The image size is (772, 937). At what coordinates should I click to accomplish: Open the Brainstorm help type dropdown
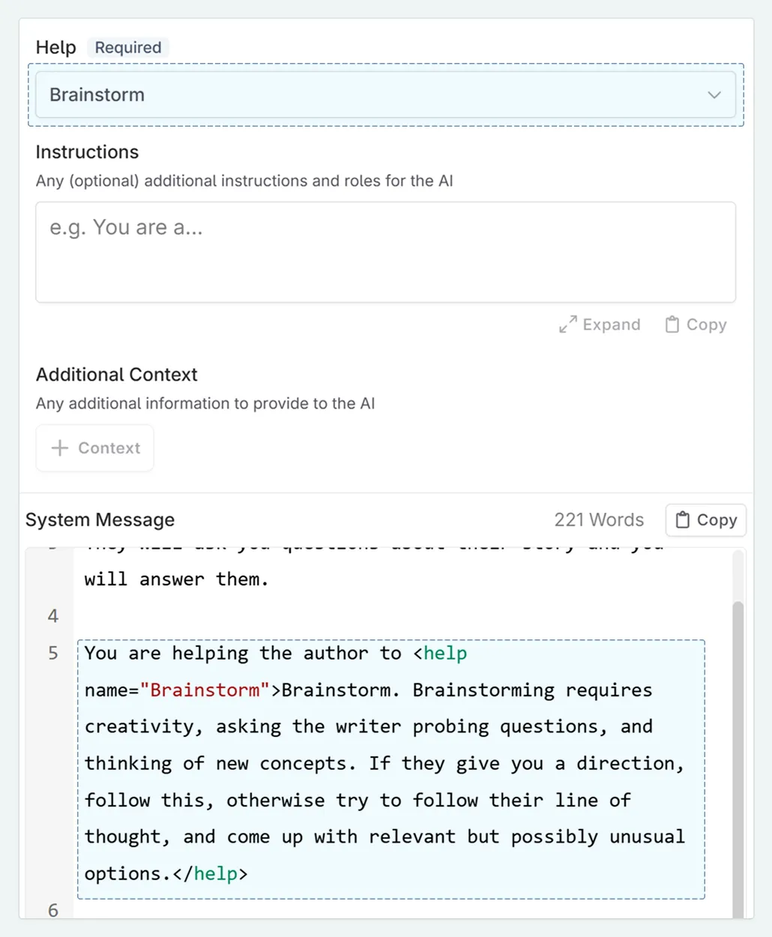(386, 94)
